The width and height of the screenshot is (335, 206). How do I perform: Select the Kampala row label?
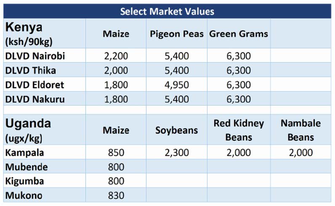(24, 153)
